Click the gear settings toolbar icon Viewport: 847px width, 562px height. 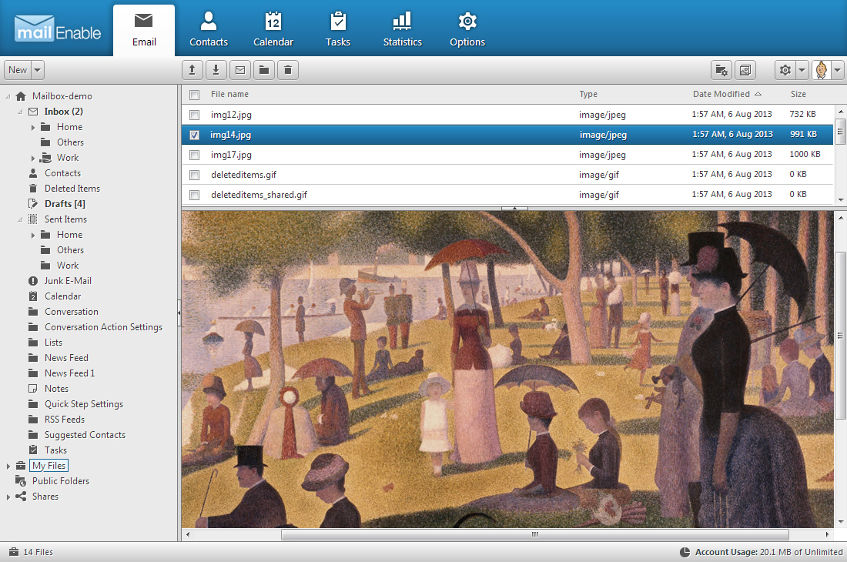tap(785, 70)
